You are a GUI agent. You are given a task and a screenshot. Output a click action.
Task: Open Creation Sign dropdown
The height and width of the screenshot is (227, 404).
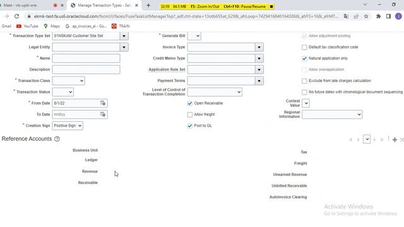pos(68,125)
